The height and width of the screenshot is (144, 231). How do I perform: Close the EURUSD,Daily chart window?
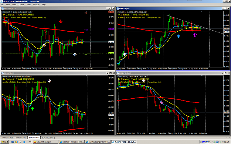click(228, 73)
